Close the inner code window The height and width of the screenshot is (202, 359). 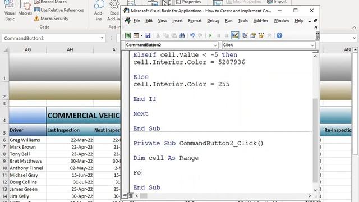coord(316,27)
